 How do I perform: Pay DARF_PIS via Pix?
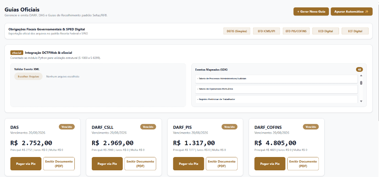(189, 164)
